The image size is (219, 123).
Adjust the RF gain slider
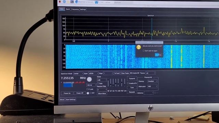click(x=108, y=83)
